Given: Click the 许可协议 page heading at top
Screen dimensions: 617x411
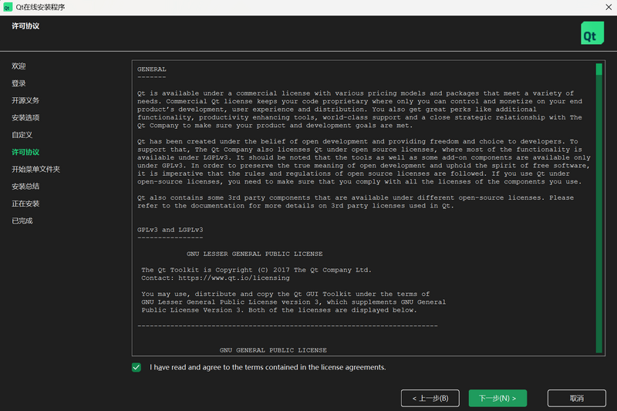Looking at the screenshot, I should click(25, 26).
